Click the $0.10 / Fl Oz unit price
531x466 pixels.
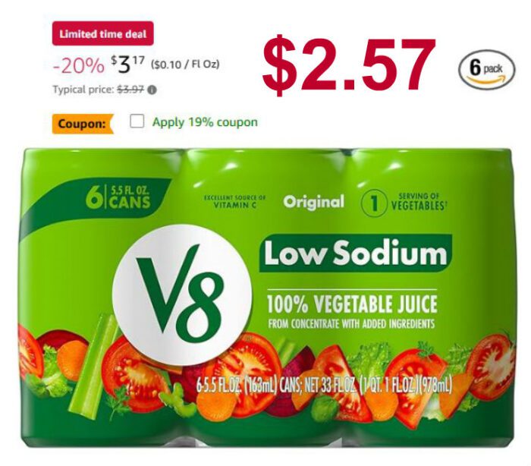(x=184, y=64)
